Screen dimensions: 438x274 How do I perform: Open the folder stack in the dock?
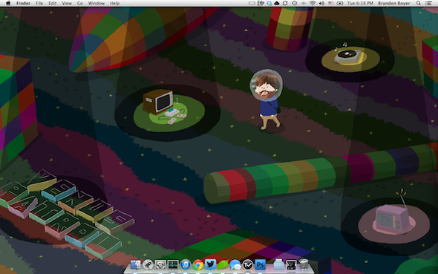click(278, 264)
